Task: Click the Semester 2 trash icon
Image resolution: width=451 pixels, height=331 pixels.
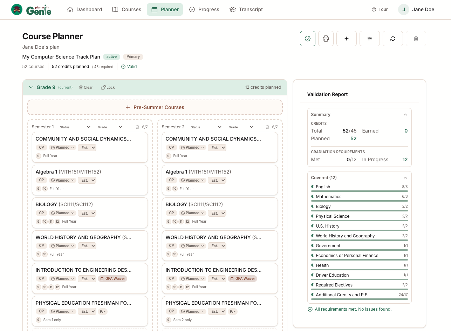Action: point(267,127)
